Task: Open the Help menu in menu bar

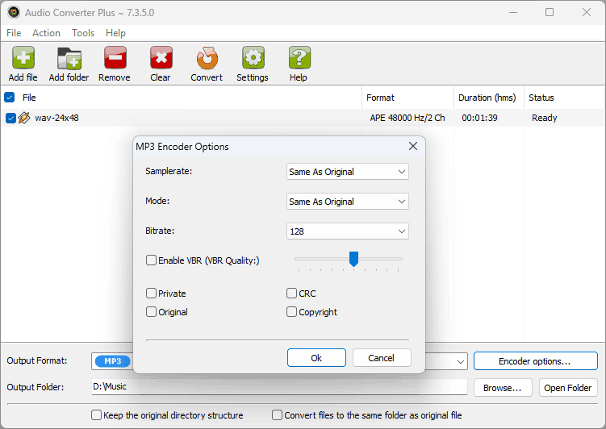Action: 115,33
